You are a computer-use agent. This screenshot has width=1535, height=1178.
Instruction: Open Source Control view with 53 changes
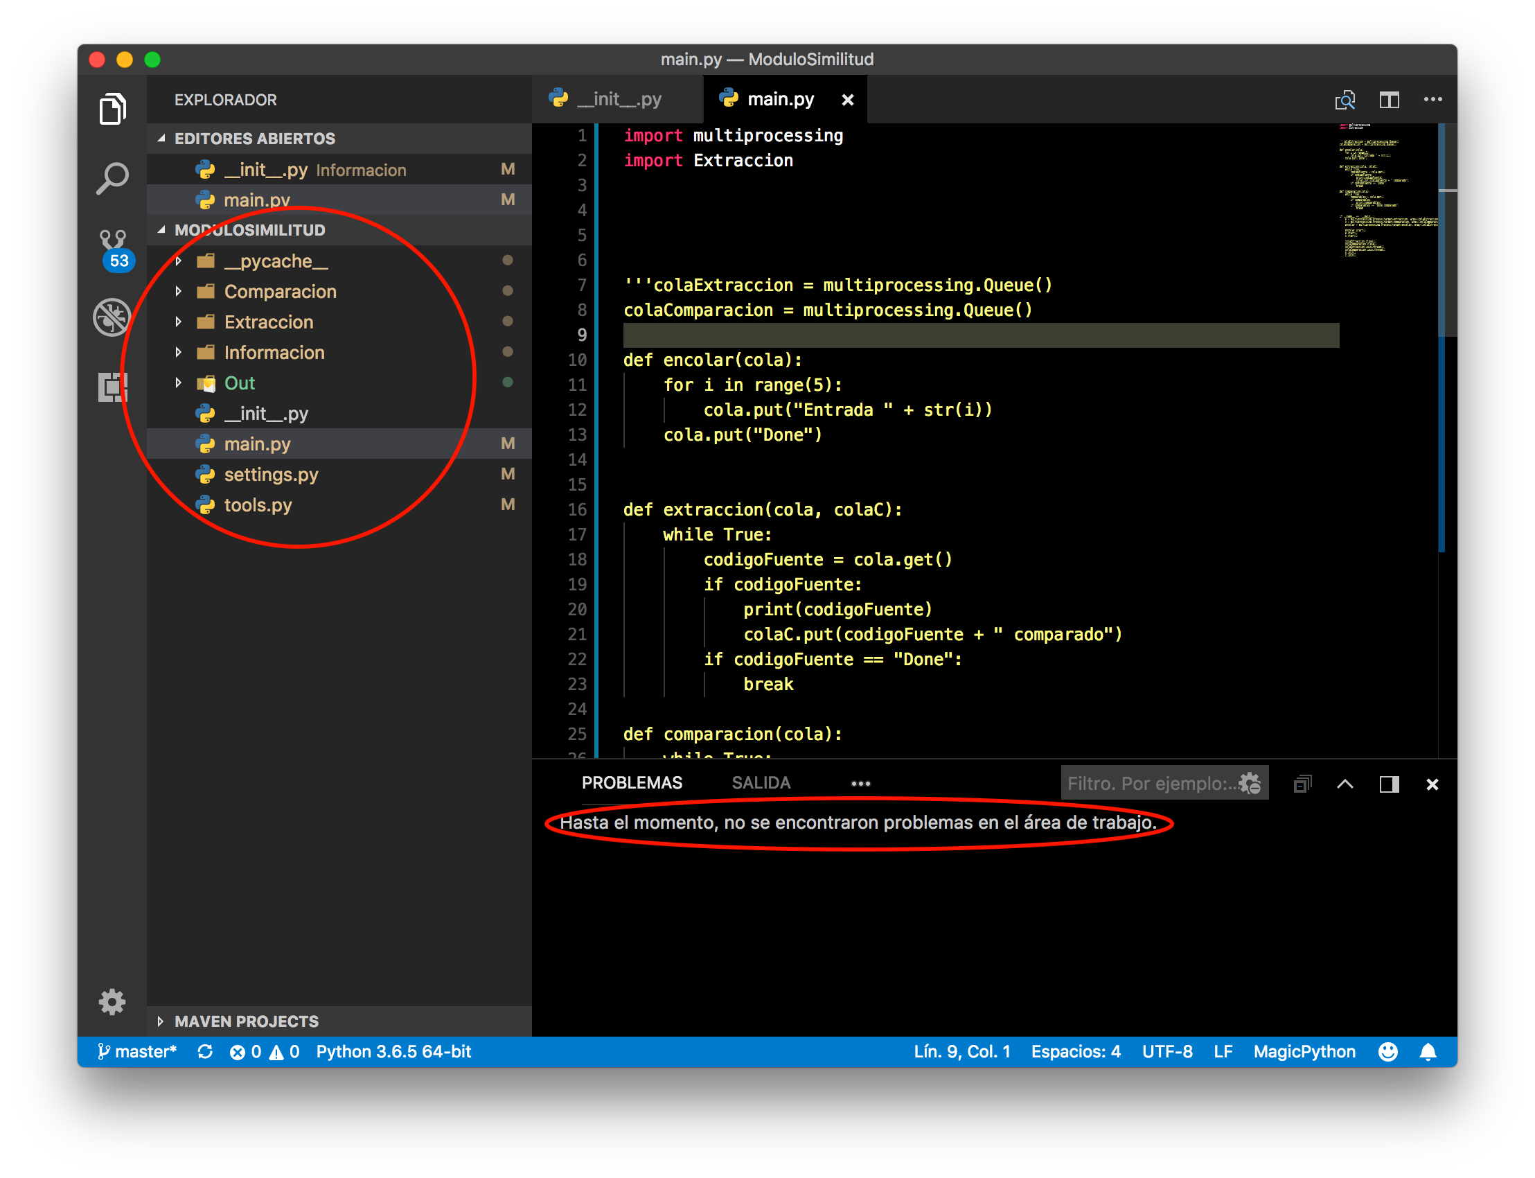[x=114, y=249]
